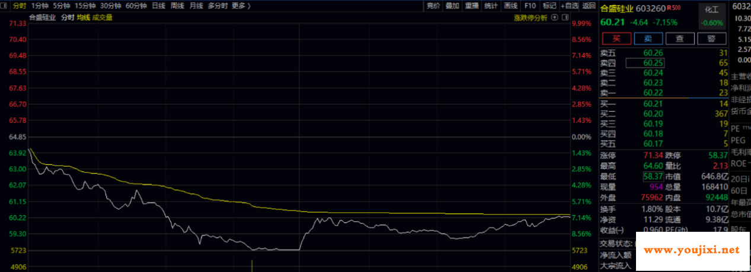Click the R500 badge next to stock code
751x272 pixels.
click(673, 8)
